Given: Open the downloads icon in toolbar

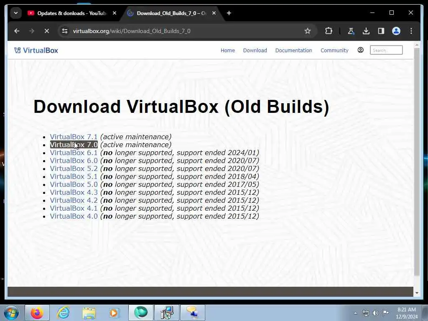Looking at the screenshot, I should point(366,31).
